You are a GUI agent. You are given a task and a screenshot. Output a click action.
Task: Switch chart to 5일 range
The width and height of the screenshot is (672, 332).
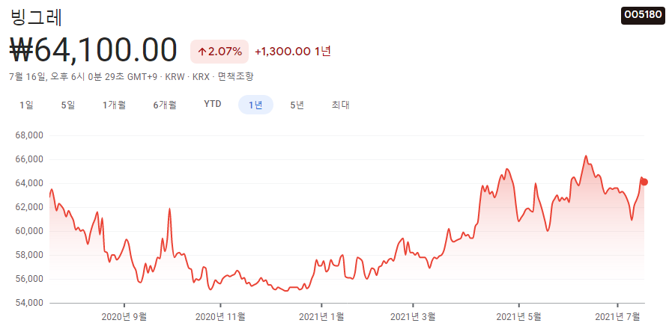tap(68, 105)
